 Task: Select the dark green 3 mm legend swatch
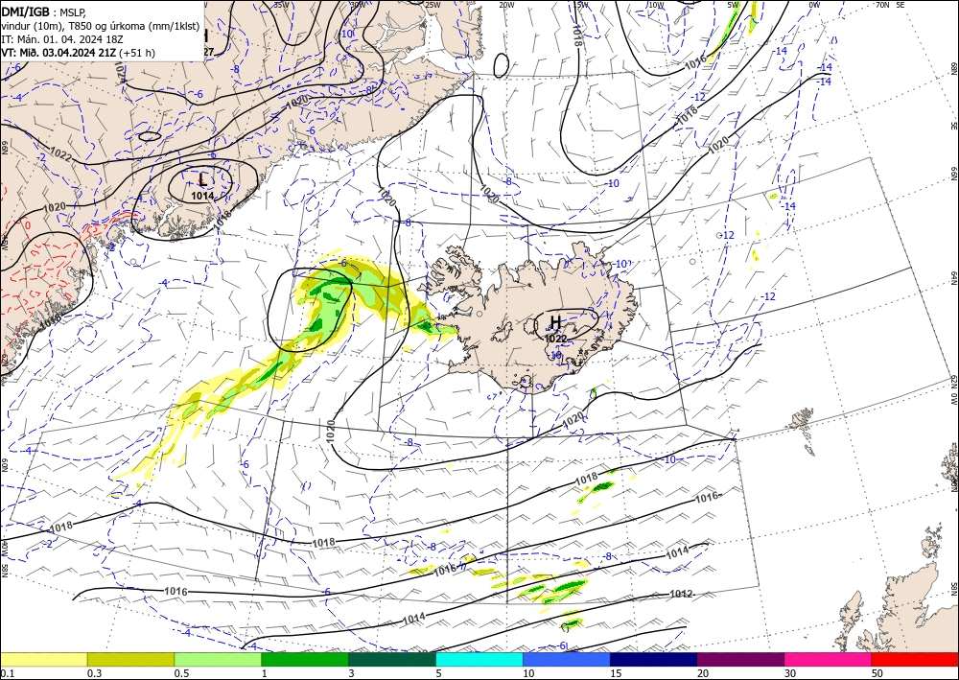[x=392, y=659]
